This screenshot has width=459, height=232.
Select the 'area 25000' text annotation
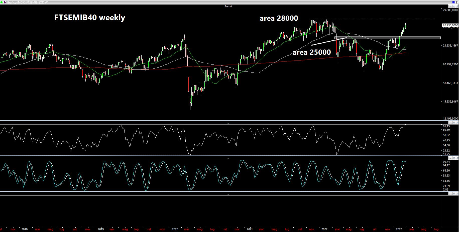[x=312, y=52]
